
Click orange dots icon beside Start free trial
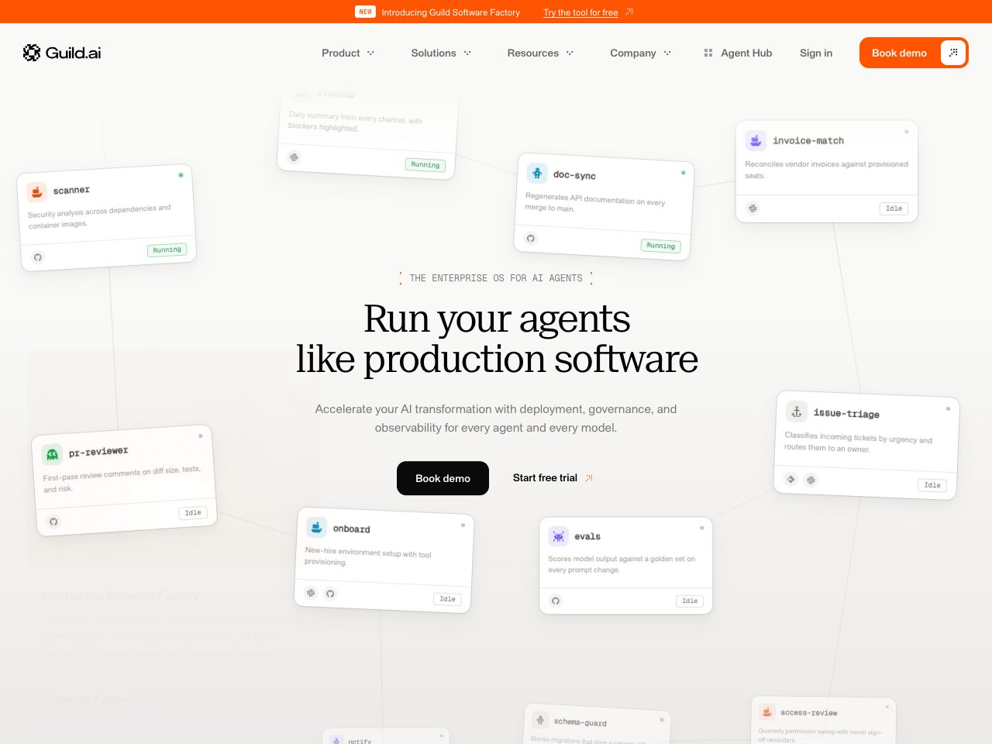(589, 477)
